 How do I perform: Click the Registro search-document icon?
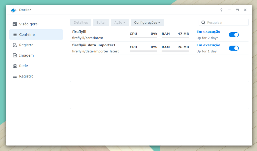tap(15, 45)
